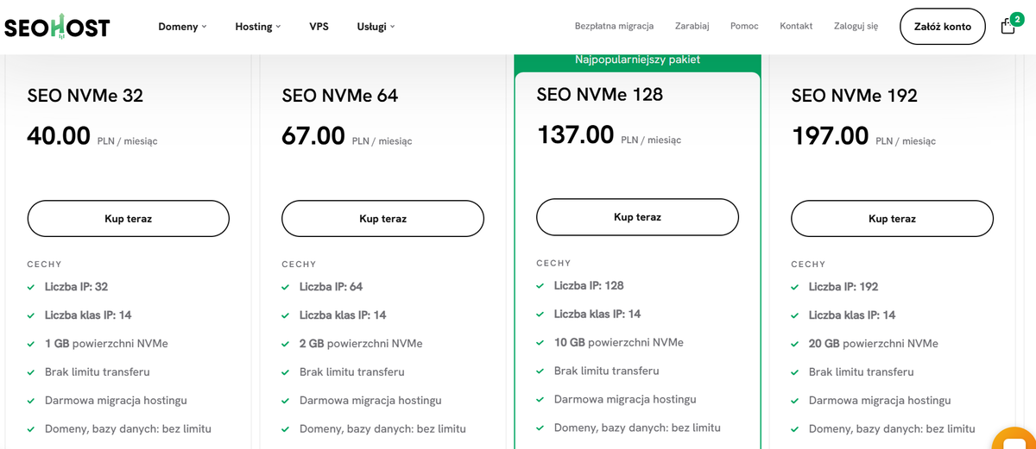Click the SEO NVMe 128 plan title
1036x449 pixels.
click(x=599, y=95)
